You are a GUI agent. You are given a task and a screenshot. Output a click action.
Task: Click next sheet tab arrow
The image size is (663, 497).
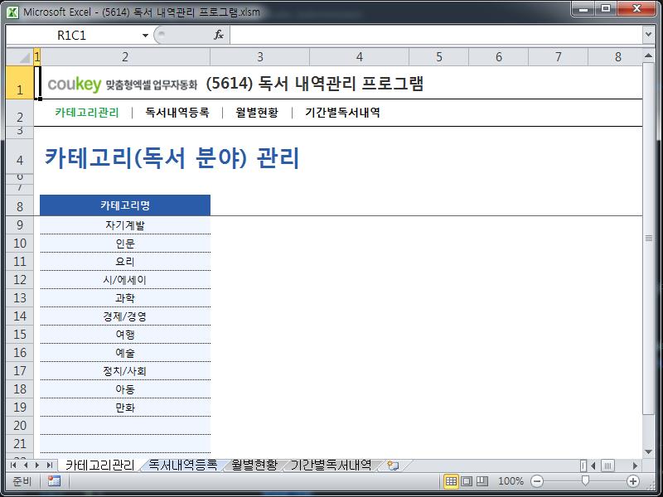tap(37, 466)
